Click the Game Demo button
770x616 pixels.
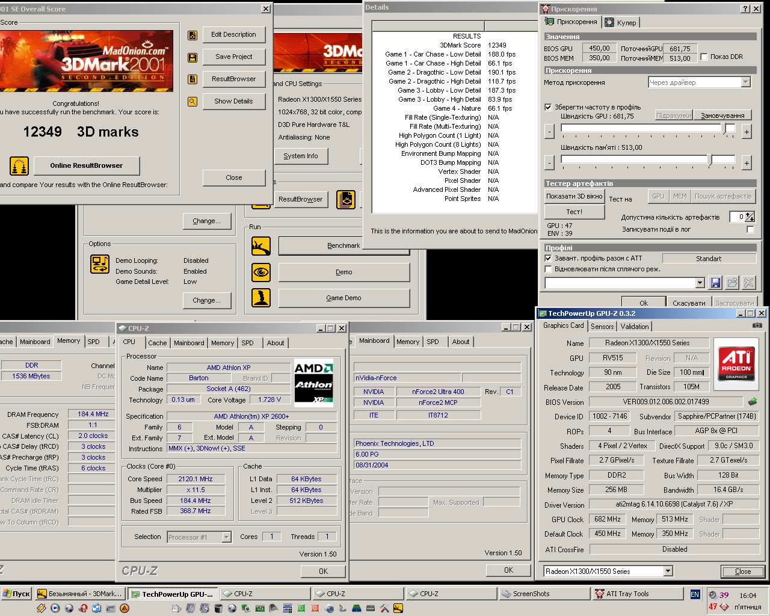[x=343, y=298]
